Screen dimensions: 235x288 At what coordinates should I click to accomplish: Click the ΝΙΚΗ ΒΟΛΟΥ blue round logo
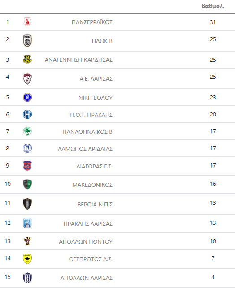point(27,97)
